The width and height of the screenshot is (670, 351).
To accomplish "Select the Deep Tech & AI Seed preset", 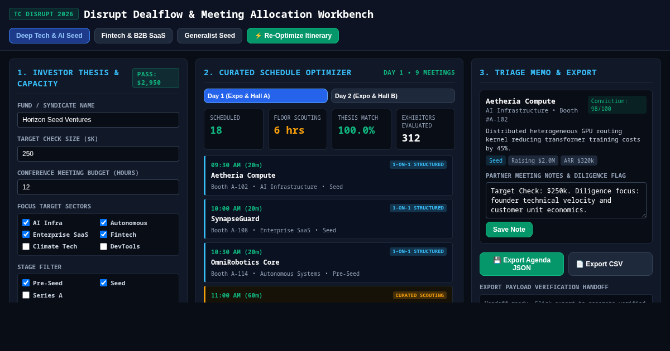I will pos(49,36).
